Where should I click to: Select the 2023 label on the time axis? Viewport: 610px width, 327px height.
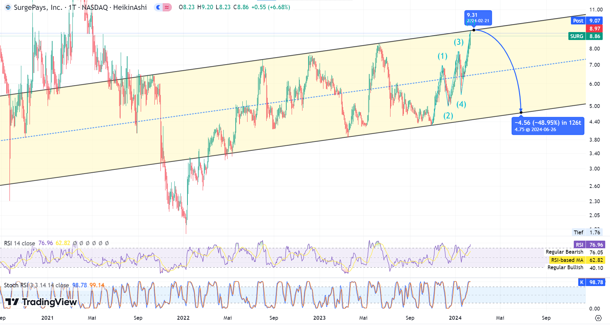(x=320, y=318)
